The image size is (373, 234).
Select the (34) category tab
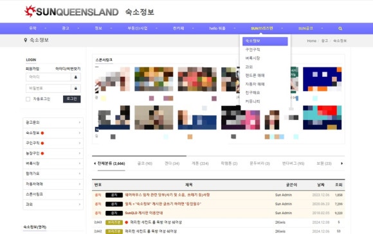[172, 163]
